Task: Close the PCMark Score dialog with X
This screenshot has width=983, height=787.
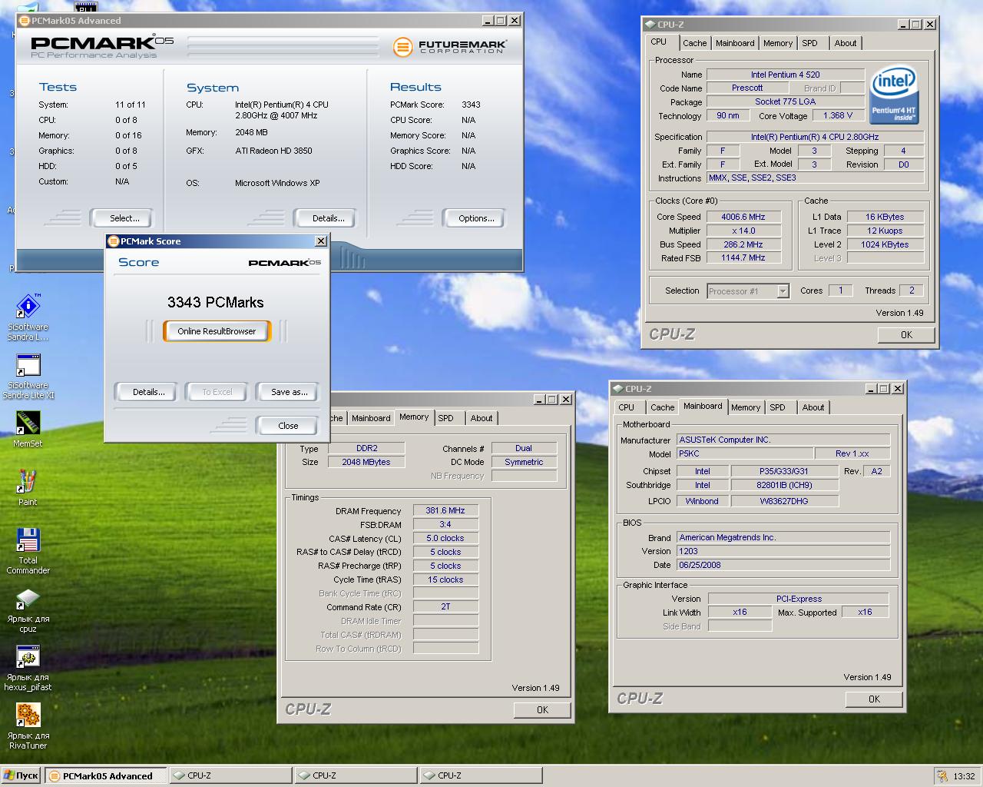Action: coord(320,241)
